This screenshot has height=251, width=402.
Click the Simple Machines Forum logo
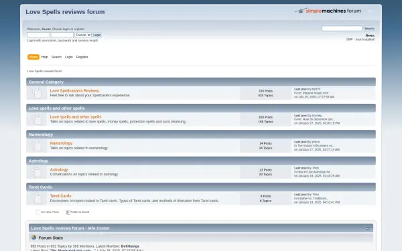pos(328,11)
